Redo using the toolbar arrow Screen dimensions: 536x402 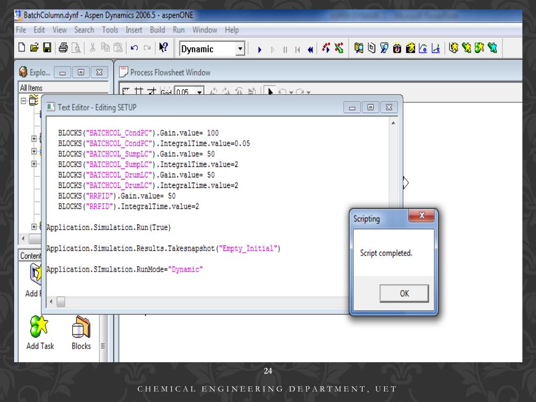147,48
